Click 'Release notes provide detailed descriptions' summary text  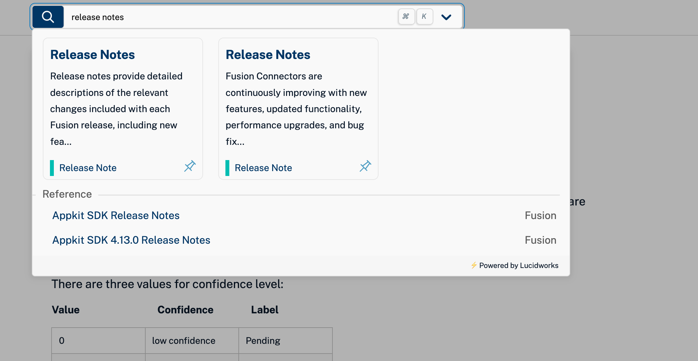pyautogui.click(x=116, y=109)
